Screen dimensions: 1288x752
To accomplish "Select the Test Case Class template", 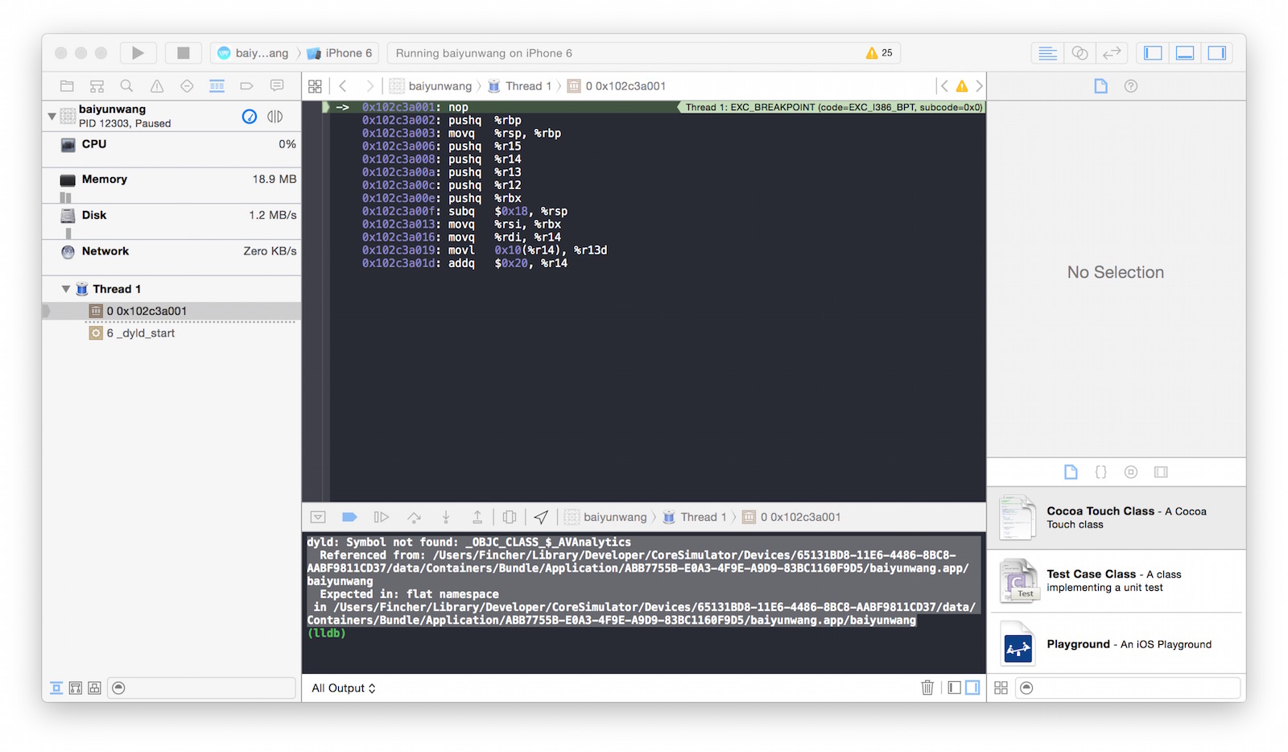I will (x=1117, y=581).
